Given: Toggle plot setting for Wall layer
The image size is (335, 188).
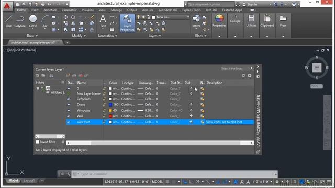Looking at the screenshot, I should pyautogui.click(x=191, y=116).
